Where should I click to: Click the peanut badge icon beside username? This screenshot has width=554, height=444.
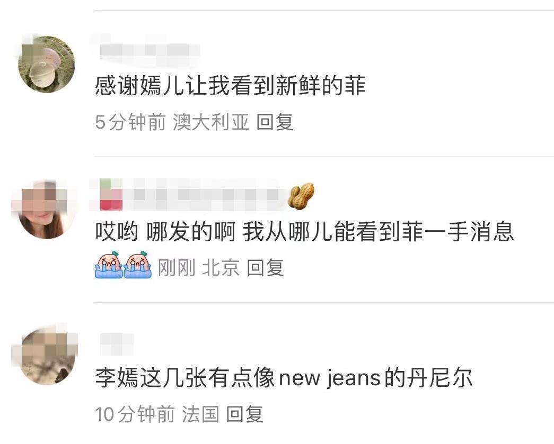(301, 196)
